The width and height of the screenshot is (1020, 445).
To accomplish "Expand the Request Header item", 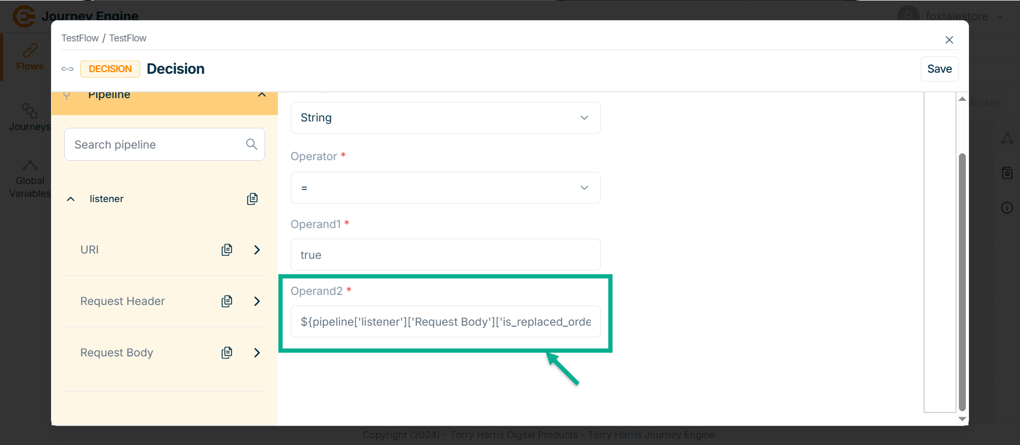I will (257, 301).
